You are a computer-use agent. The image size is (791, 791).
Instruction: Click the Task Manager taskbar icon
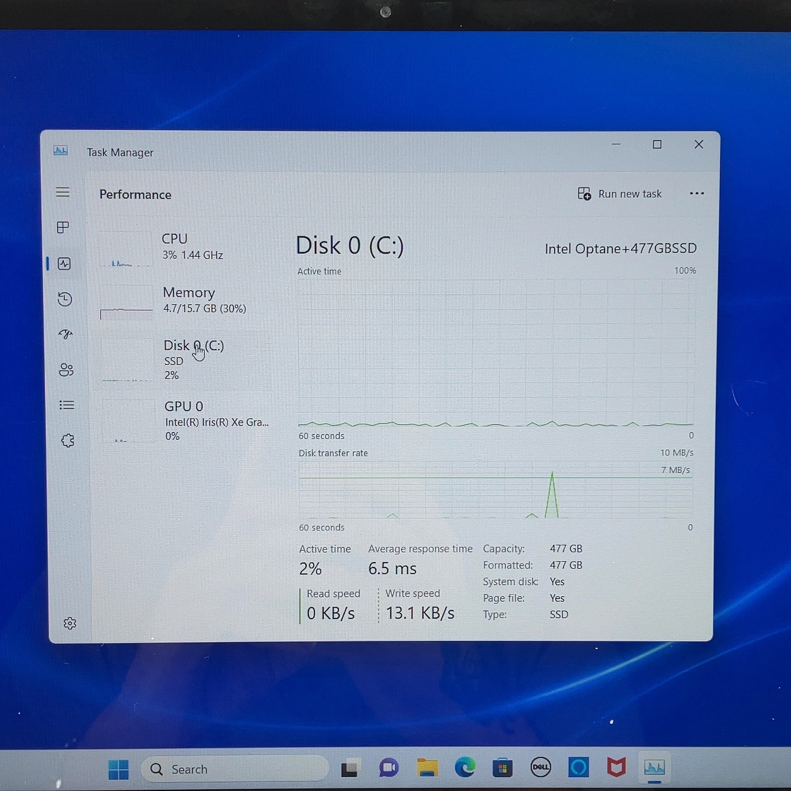pos(654,767)
